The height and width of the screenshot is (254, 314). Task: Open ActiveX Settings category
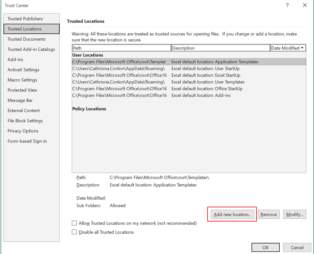point(24,70)
